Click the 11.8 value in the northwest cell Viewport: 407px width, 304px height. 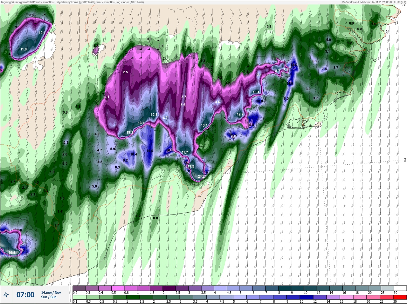(x=24, y=49)
